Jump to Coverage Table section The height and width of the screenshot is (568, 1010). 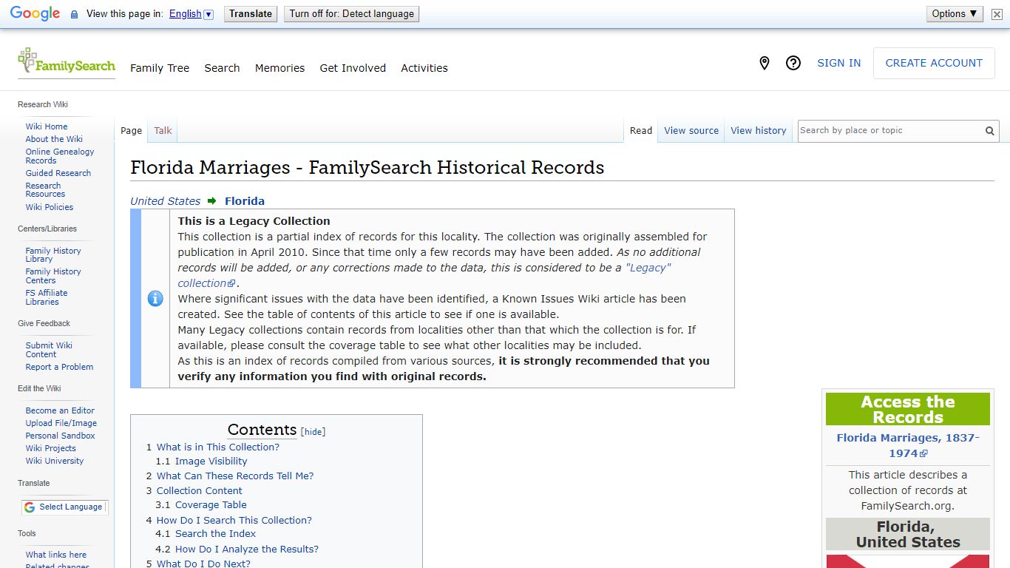[x=211, y=505]
